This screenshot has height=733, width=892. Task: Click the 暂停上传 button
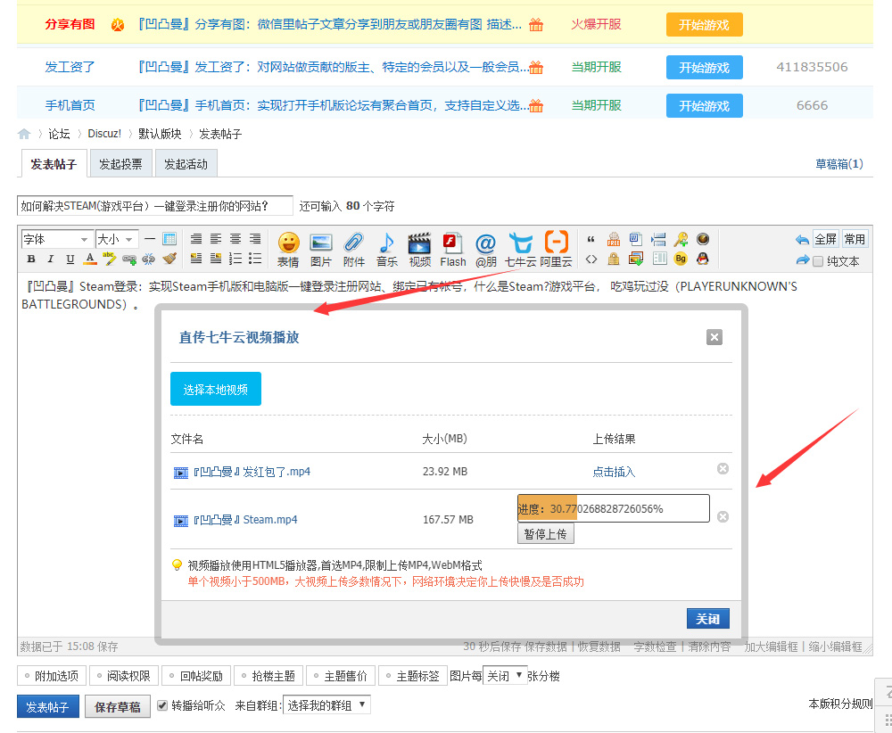tap(546, 534)
